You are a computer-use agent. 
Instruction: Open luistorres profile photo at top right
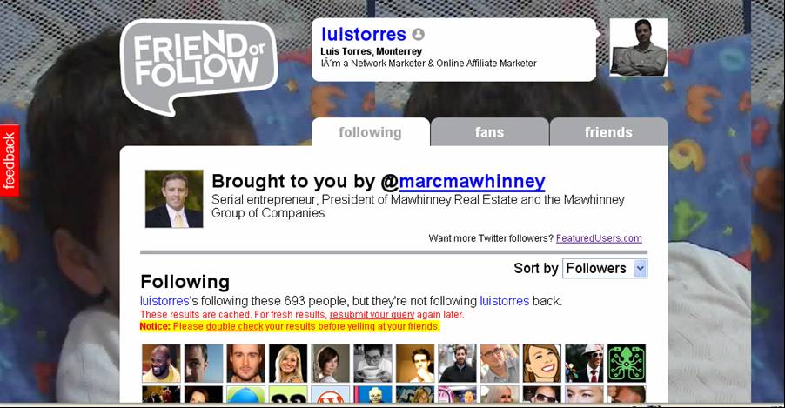point(638,48)
